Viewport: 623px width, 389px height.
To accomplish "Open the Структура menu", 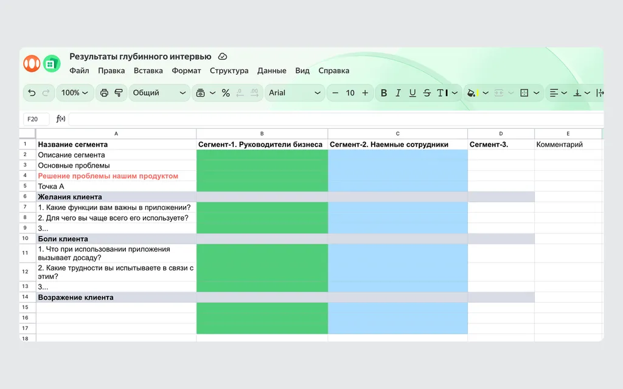I will click(229, 71).
